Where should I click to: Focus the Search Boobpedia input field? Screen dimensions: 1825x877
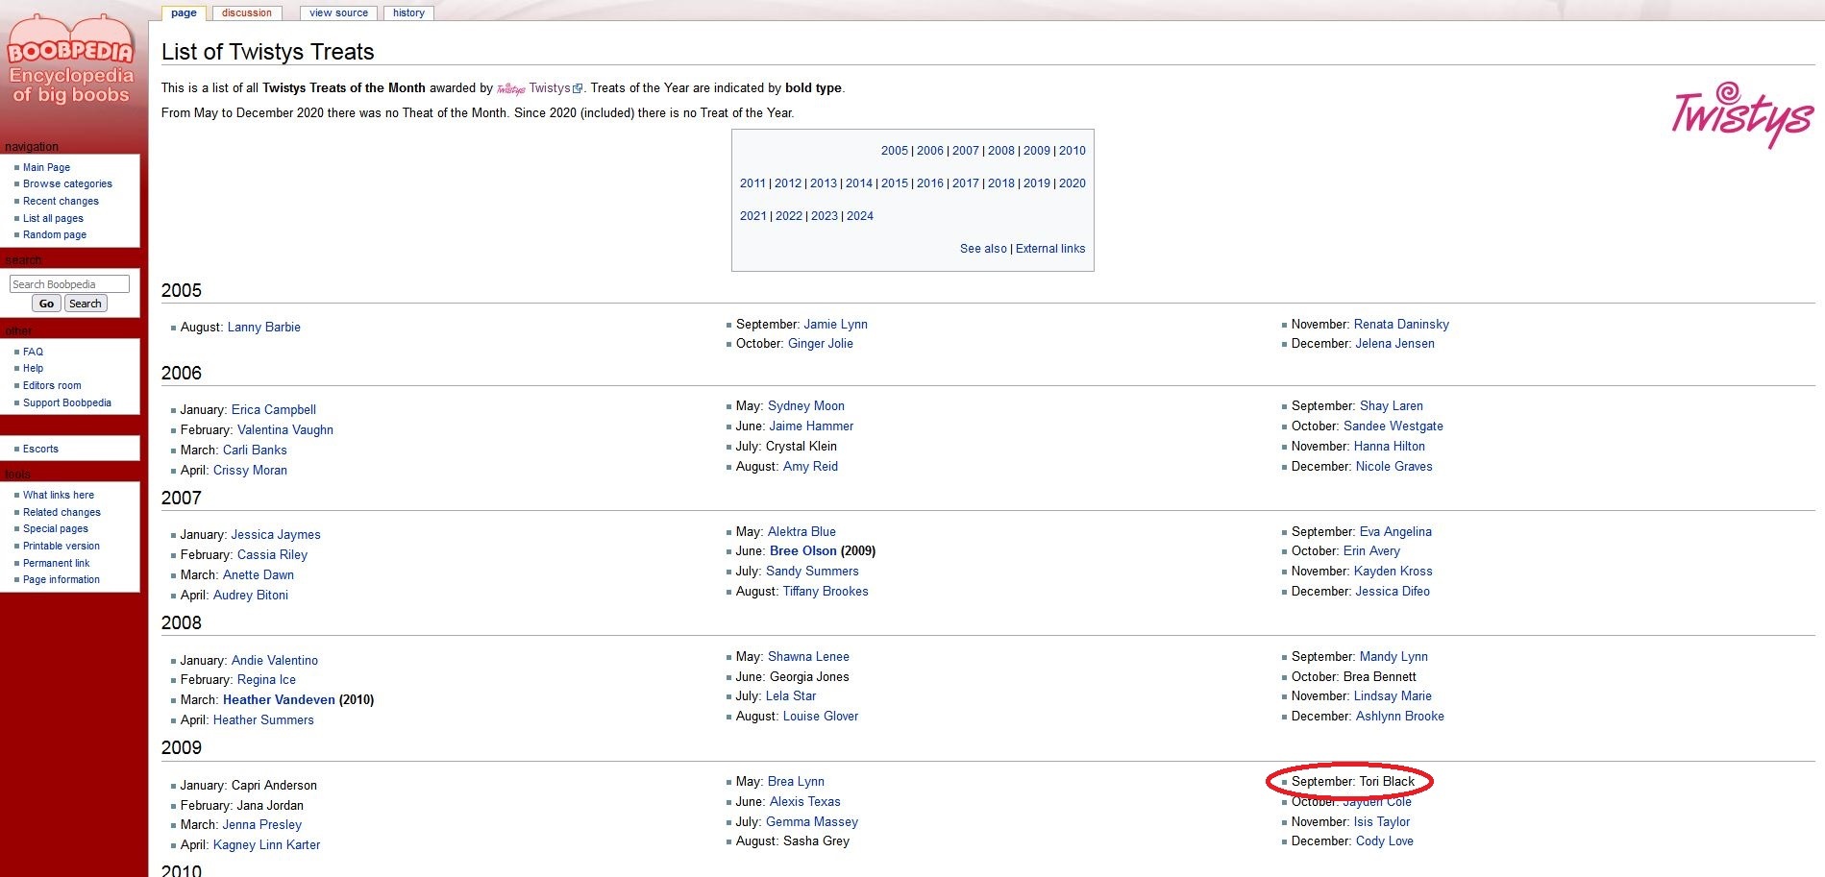pos(69,284)
